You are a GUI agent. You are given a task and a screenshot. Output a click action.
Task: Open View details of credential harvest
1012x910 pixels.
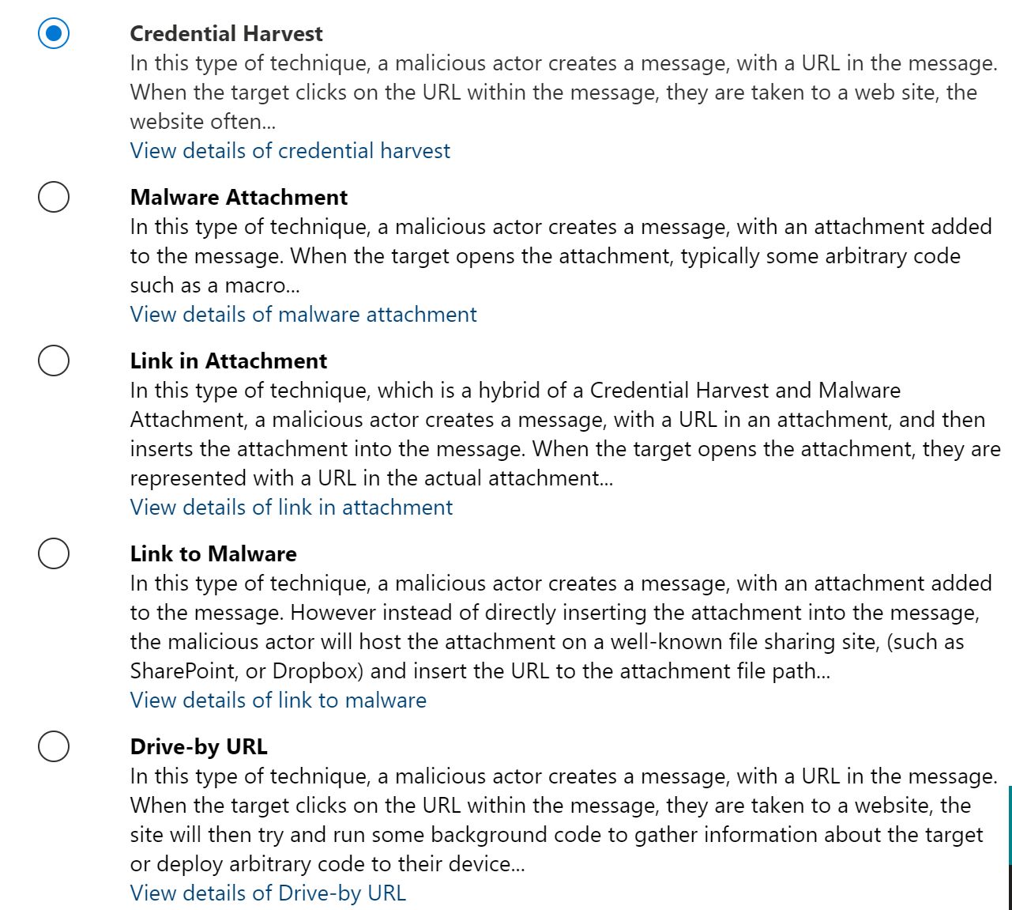coord(290,151)
